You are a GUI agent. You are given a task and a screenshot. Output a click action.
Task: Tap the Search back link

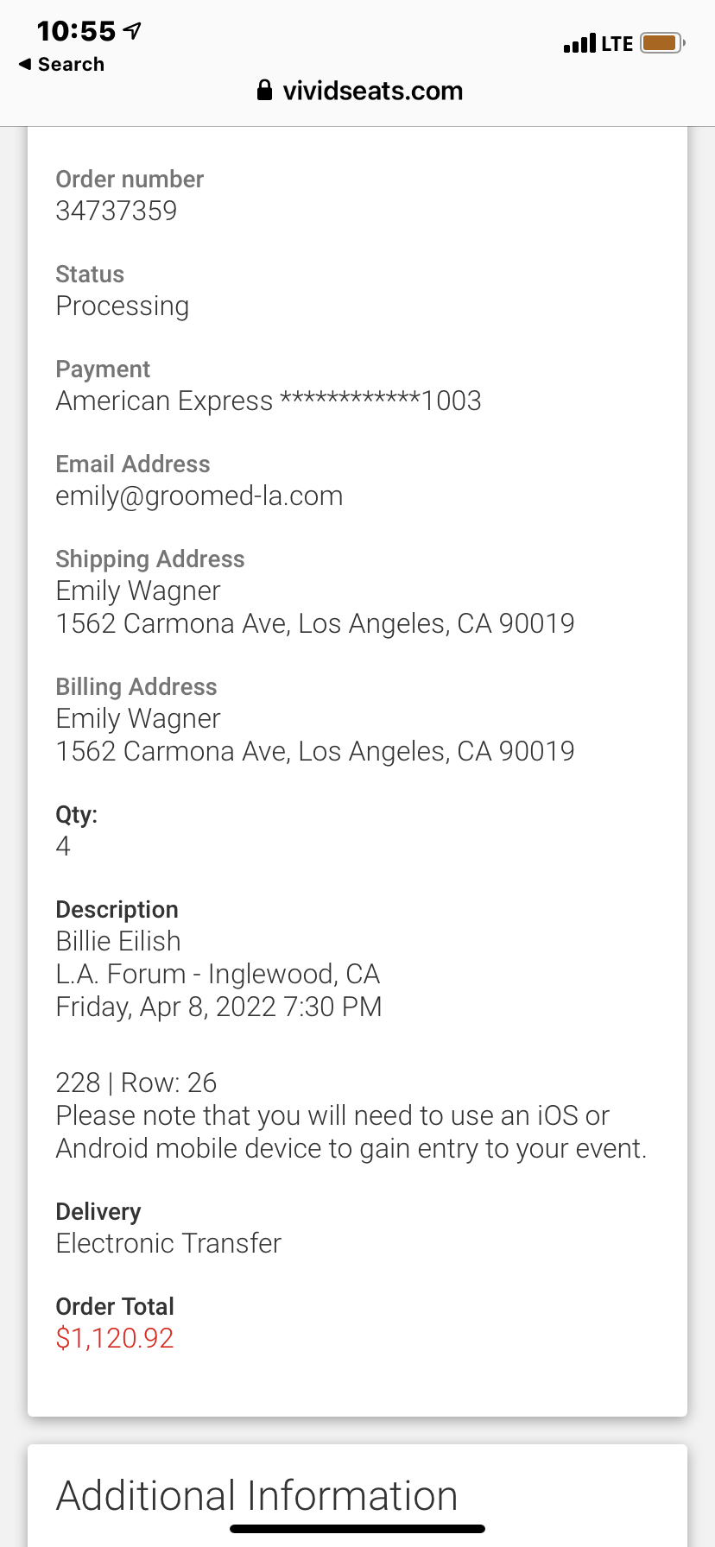(x=71, y=65)
